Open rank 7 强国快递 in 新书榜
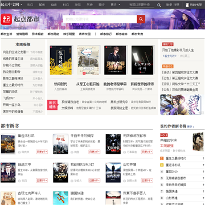The image size is (205, 205). pyautogui.click(x=171, y=191)
